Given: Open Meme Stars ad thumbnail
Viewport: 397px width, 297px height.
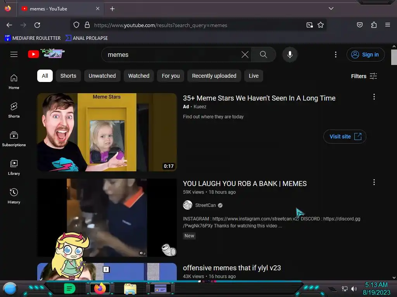Looking at the screenshot, I should point(107,132).
